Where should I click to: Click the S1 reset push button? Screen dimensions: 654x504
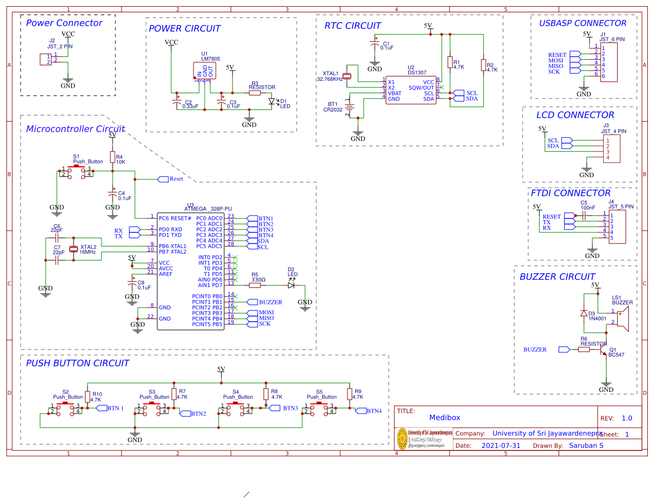(x=76, y=171)
